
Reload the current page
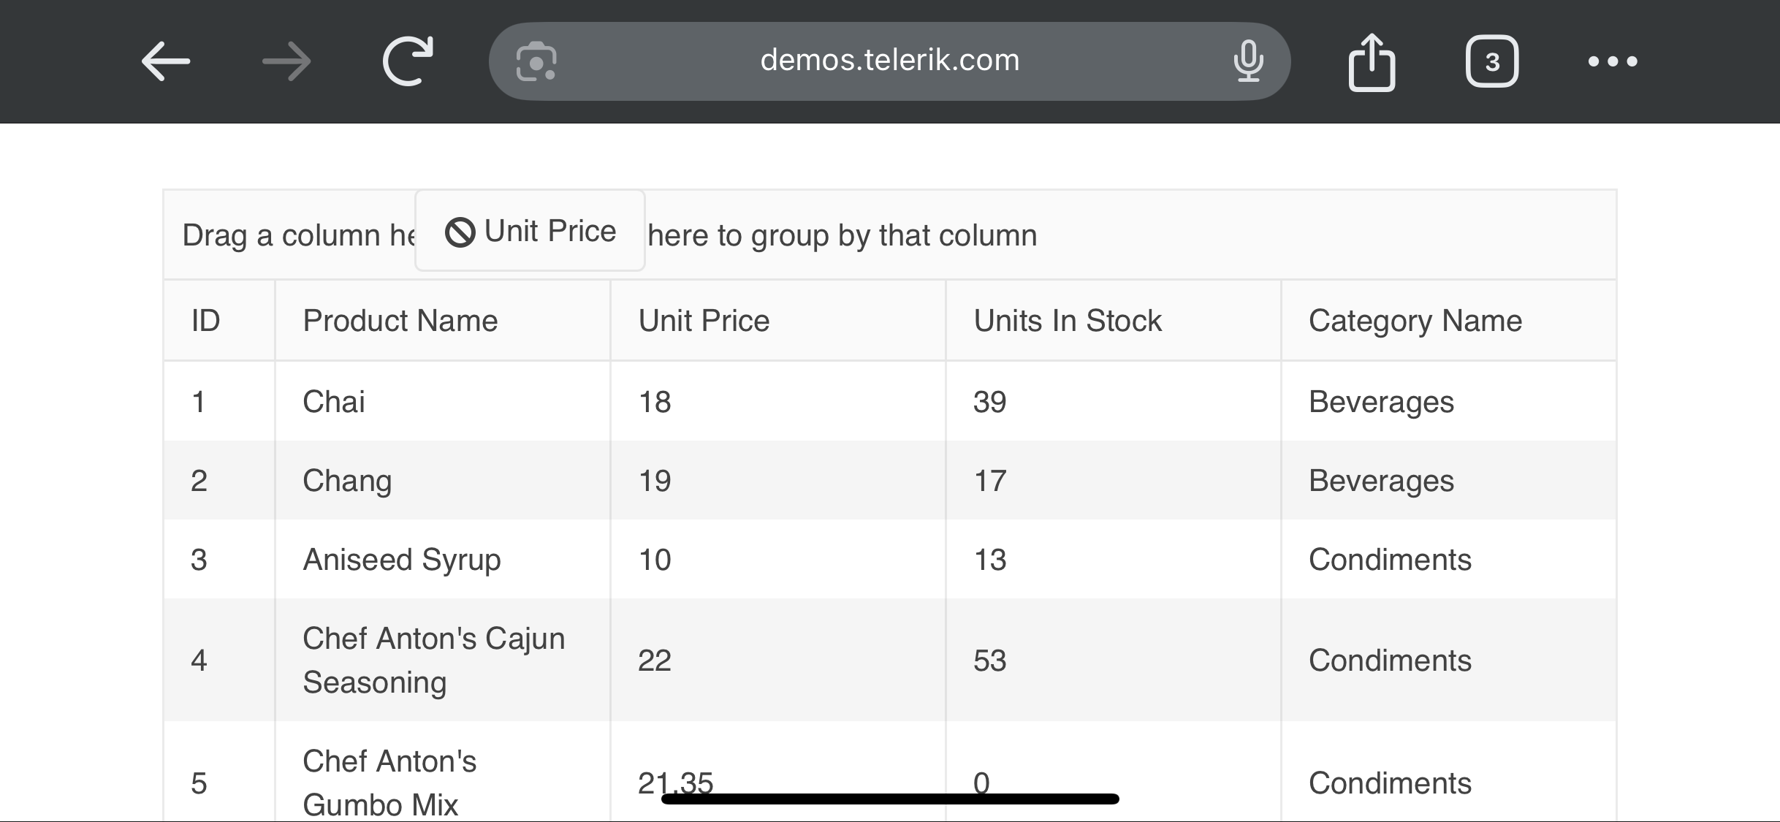tap(408, 61)
